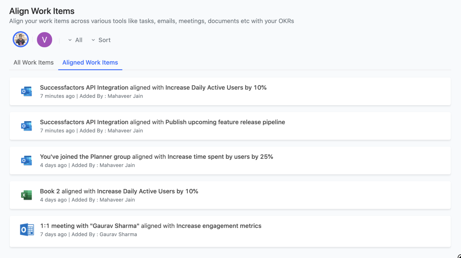Screen dimensions: 461x258
Task: Switch to Aligned Work Items tab
Action: click(90, 62)
